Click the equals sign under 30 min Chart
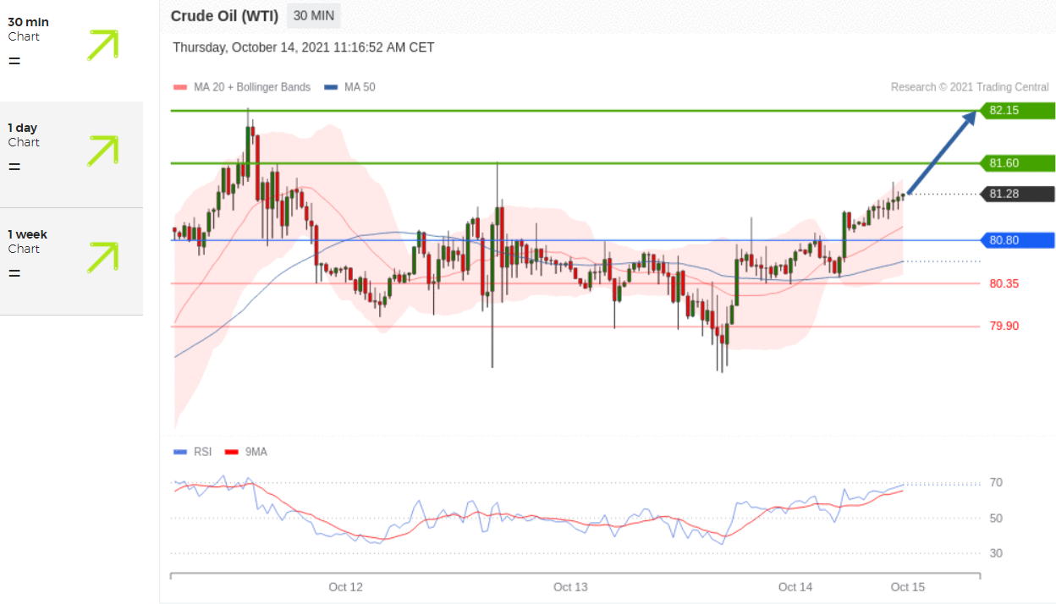 tap(14, 62)
